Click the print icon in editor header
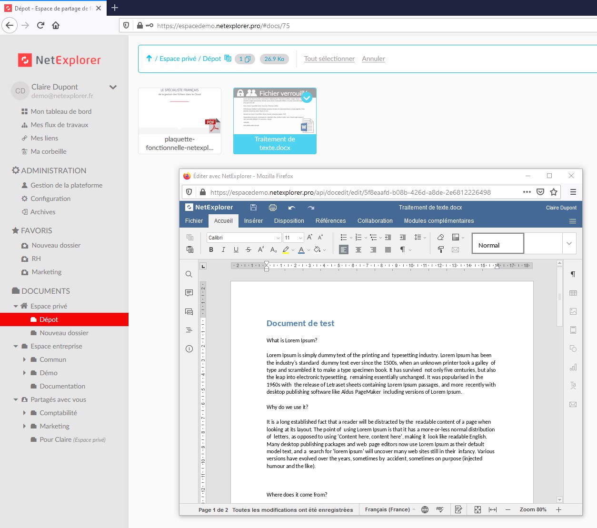 (272, 208)
